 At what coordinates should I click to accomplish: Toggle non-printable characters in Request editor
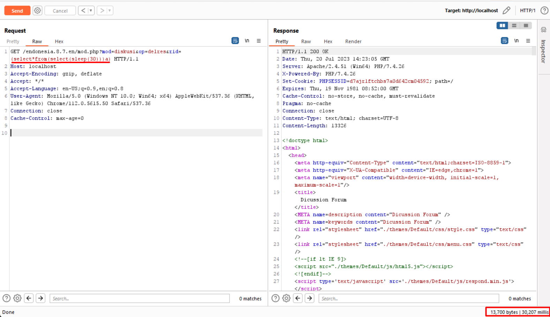click(247, 41)
